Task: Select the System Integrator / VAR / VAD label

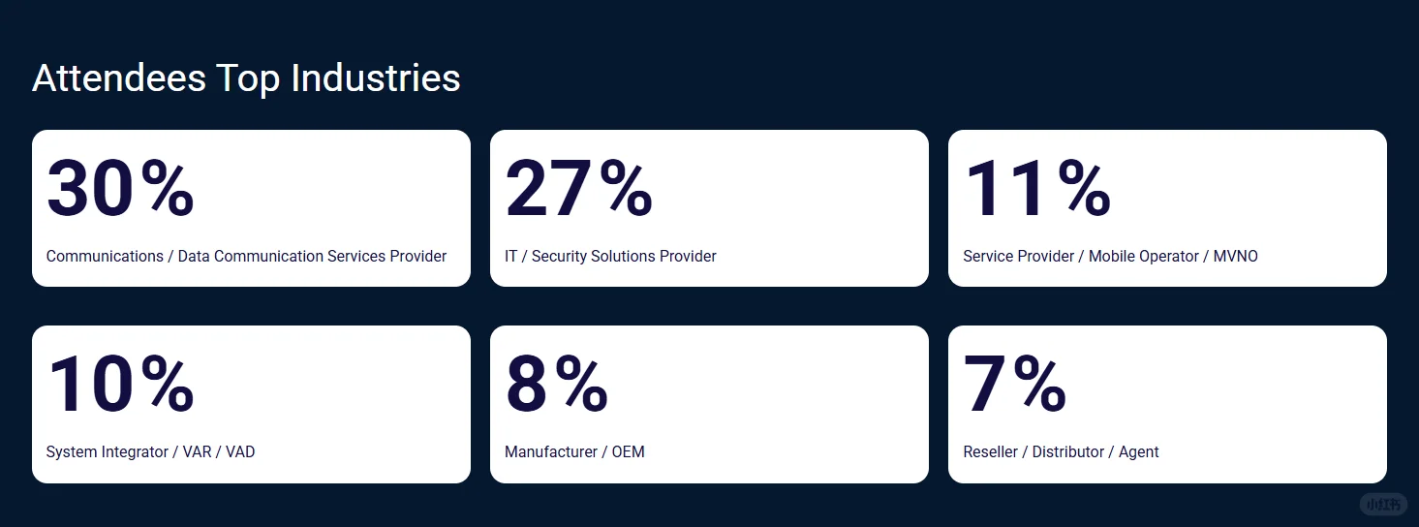Action: 150,452
